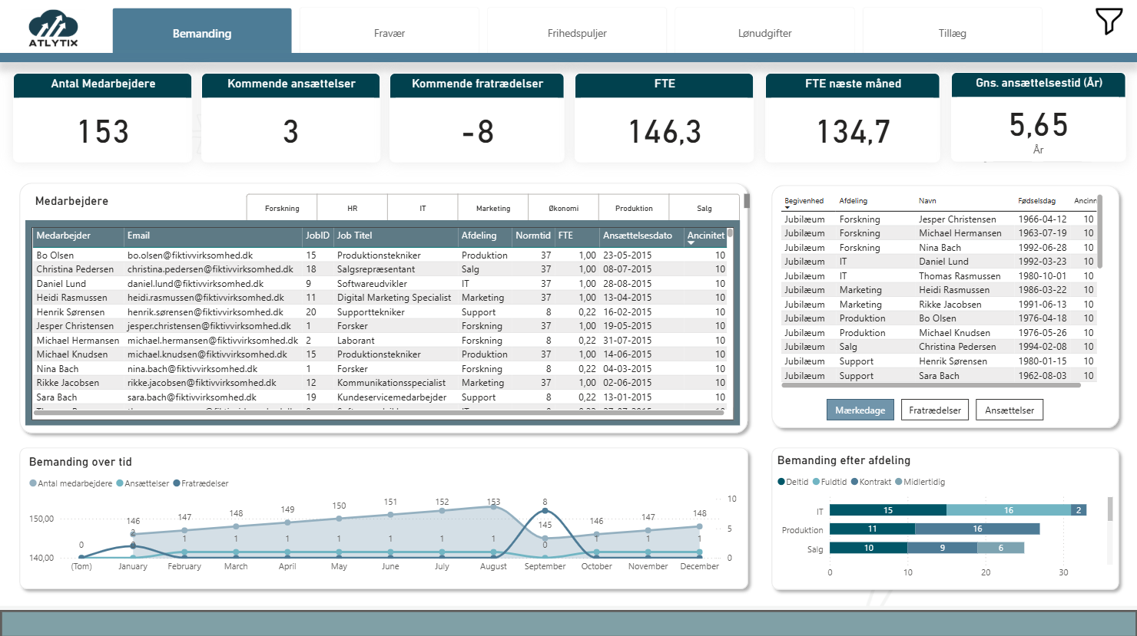Click the Kontrakt legend marker
Viewport: 1137px width, 636px height.
[x=854, y=482]
